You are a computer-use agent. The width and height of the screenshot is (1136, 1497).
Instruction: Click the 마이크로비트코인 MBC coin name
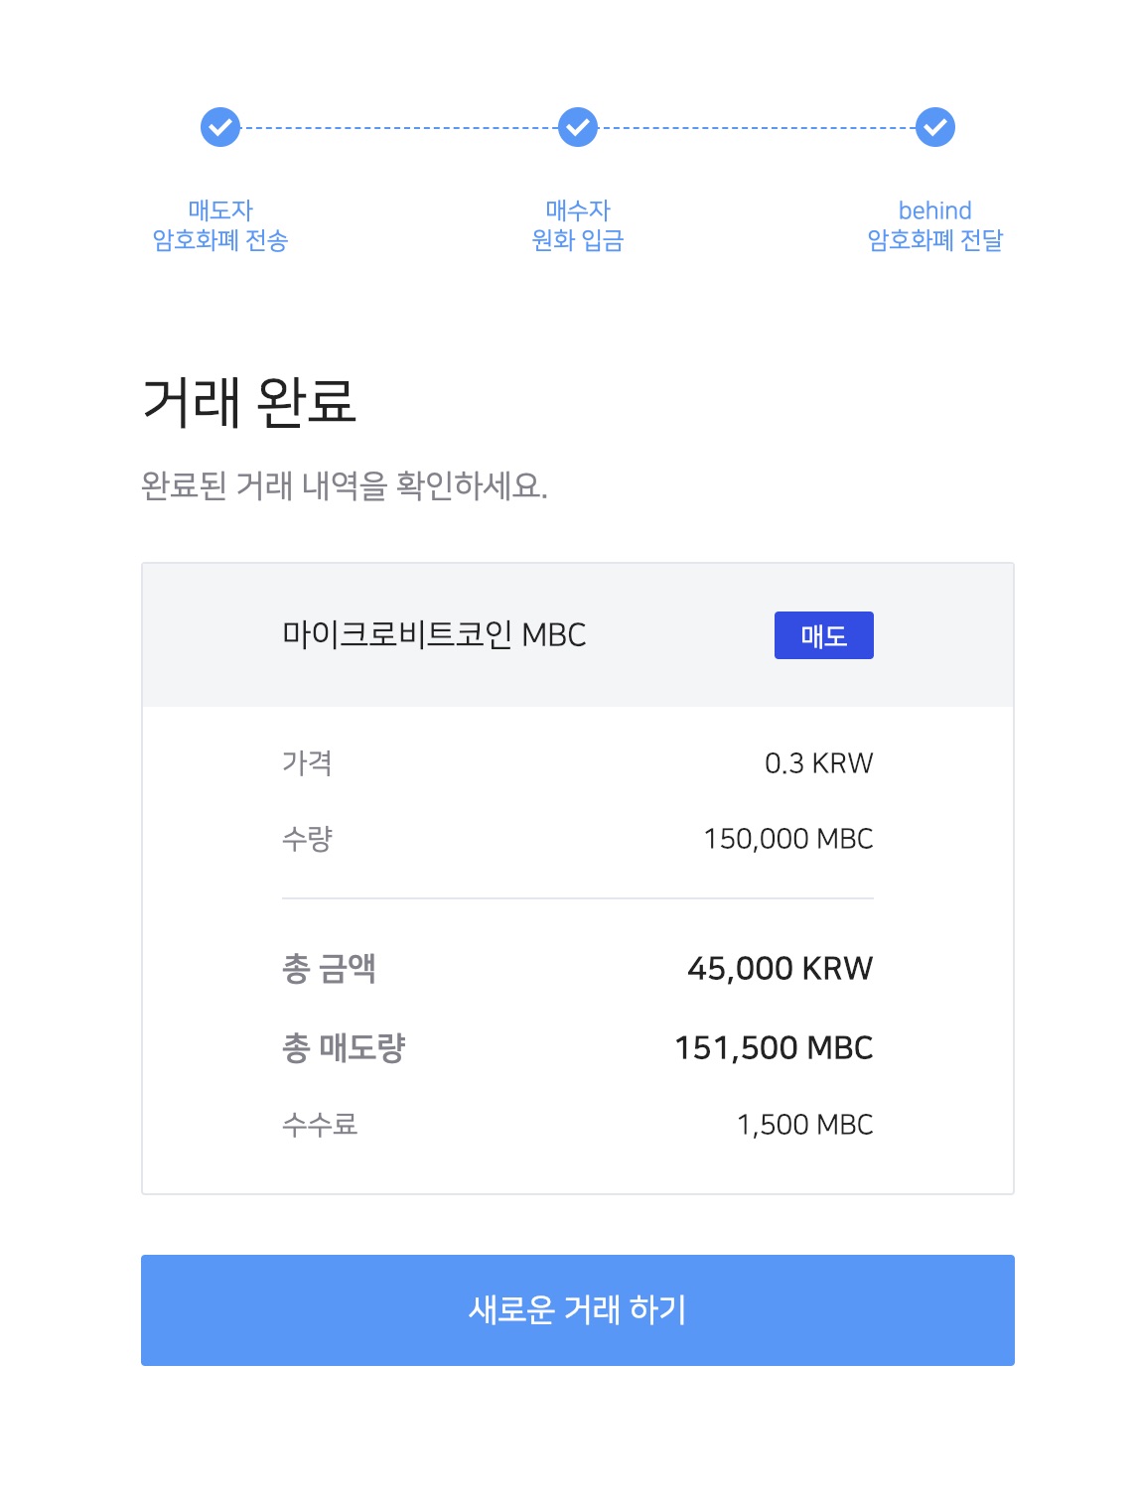point(434,634)
